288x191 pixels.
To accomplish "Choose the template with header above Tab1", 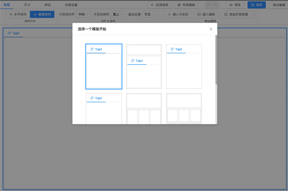I will click(144, 66).
